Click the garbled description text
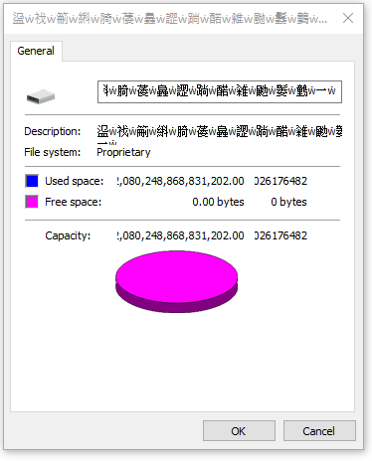372x461 pixels. [x=220, y=132]
